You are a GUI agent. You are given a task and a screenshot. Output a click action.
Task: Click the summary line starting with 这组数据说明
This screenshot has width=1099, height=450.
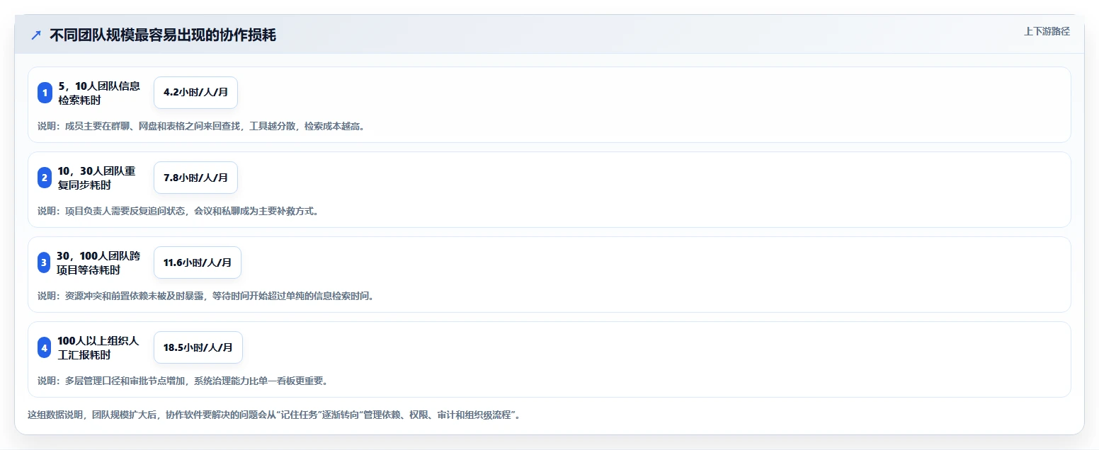tap(275, 415)
